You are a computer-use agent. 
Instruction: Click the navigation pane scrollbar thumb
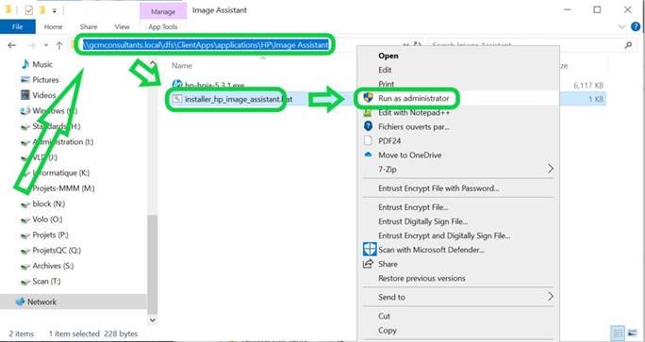point(152,264)
